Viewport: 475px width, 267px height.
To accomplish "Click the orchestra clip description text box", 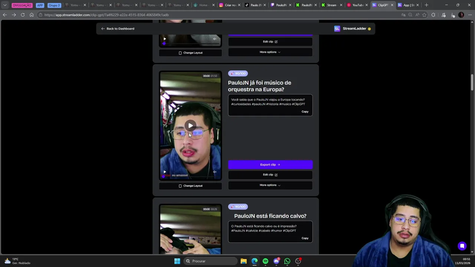I will (x=270, y=105).
